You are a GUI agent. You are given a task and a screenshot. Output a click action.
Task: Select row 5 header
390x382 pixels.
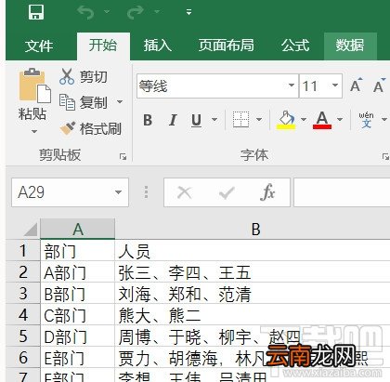coord(23,336)
